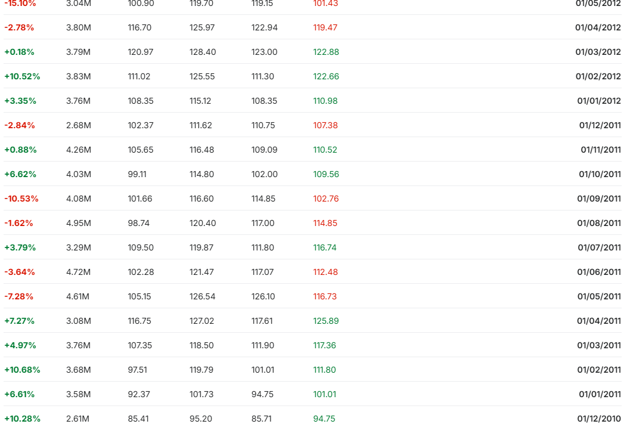
Task: Click the -3.64% change percentage
Action: pos(20,272)
